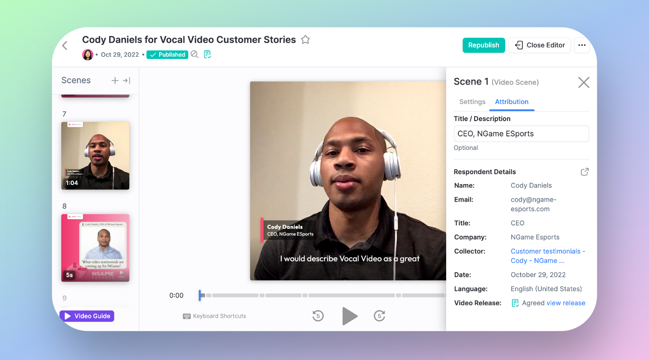Open the Customer testimonials collector link

click(548, 256)
